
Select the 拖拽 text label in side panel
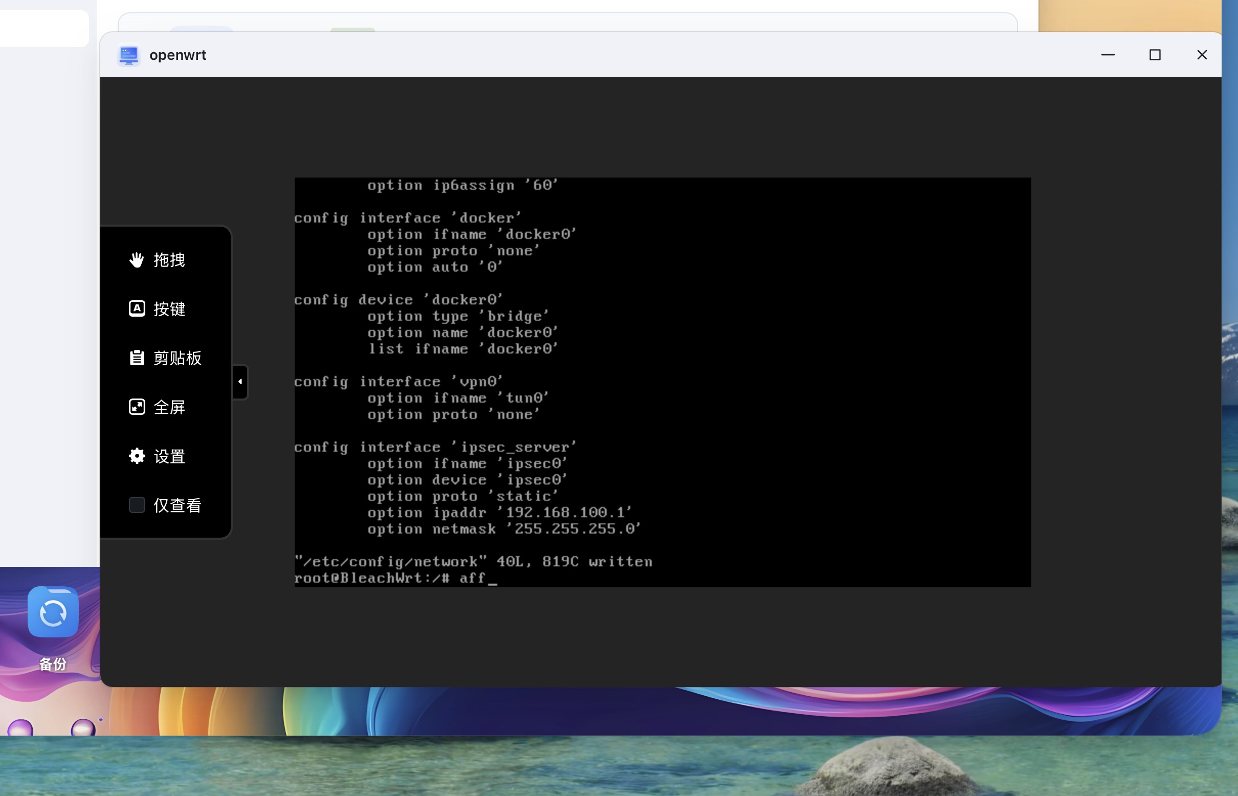169,260
